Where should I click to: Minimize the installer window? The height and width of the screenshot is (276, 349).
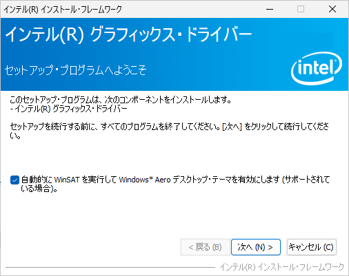(x=270, y=9)
